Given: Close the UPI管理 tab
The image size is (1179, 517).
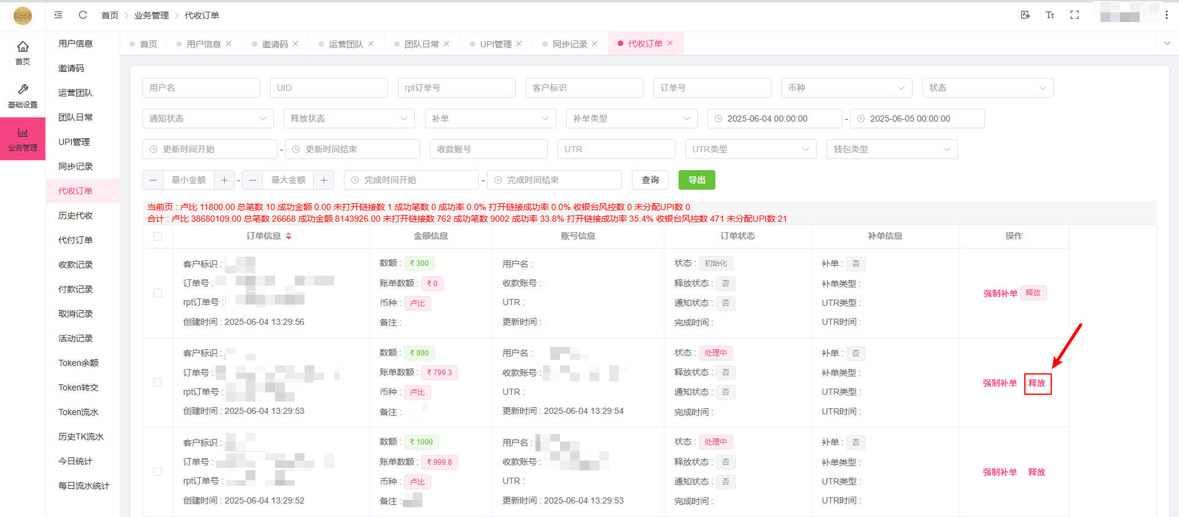Looking at the screenshot, I should pos(519,44).
